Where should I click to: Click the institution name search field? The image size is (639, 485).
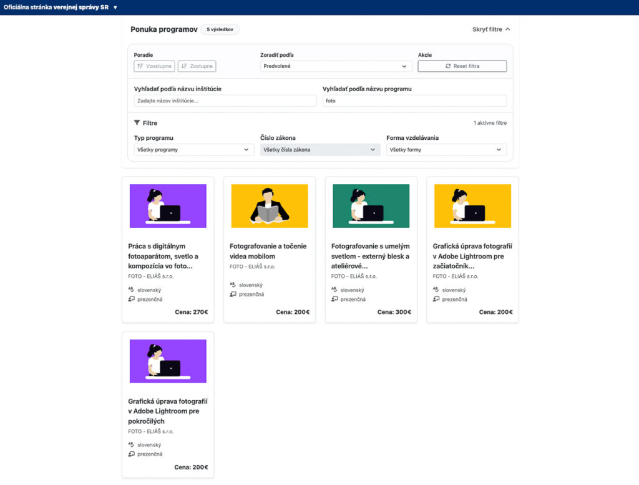pos(225,100)
